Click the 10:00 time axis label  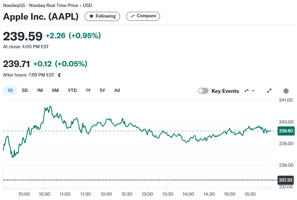click(24, 194)
